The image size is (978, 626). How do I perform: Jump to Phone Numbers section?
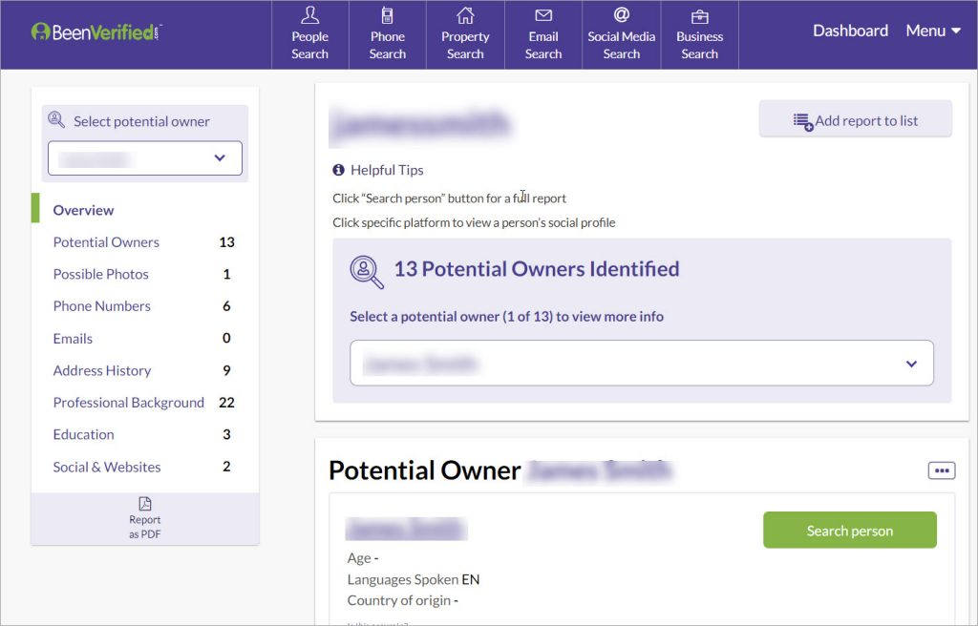[x=101, y=305]
